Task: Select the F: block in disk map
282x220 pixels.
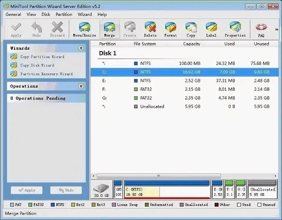Action: pos(229,190)
